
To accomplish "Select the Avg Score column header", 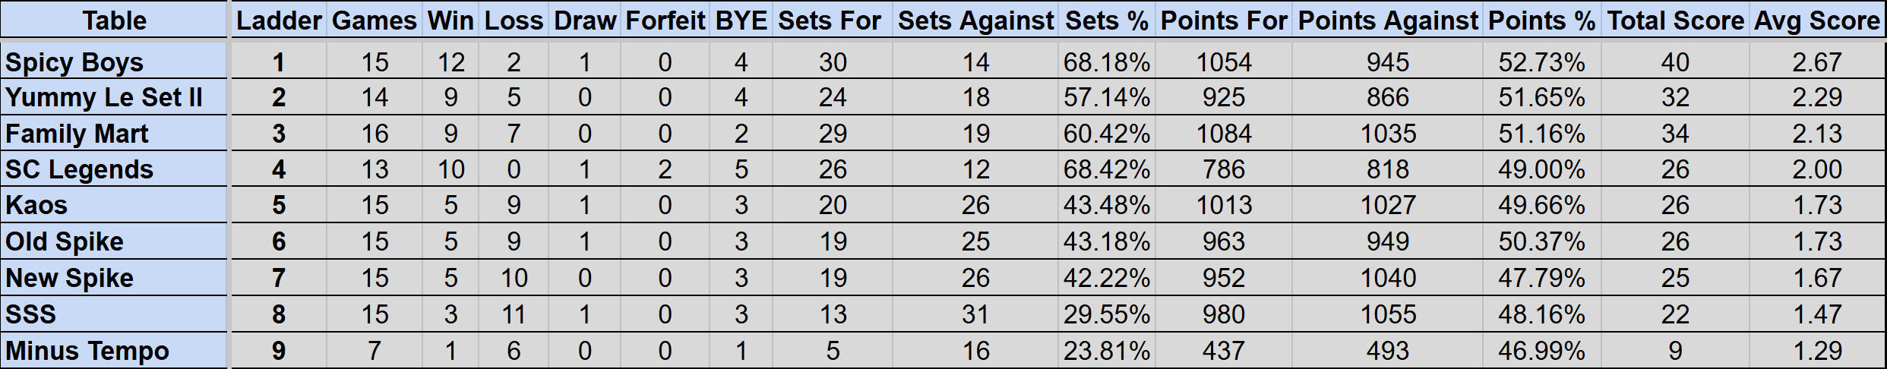I will (1816, 20).
